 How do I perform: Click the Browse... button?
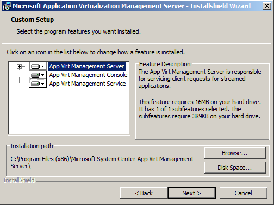[235, 153]
